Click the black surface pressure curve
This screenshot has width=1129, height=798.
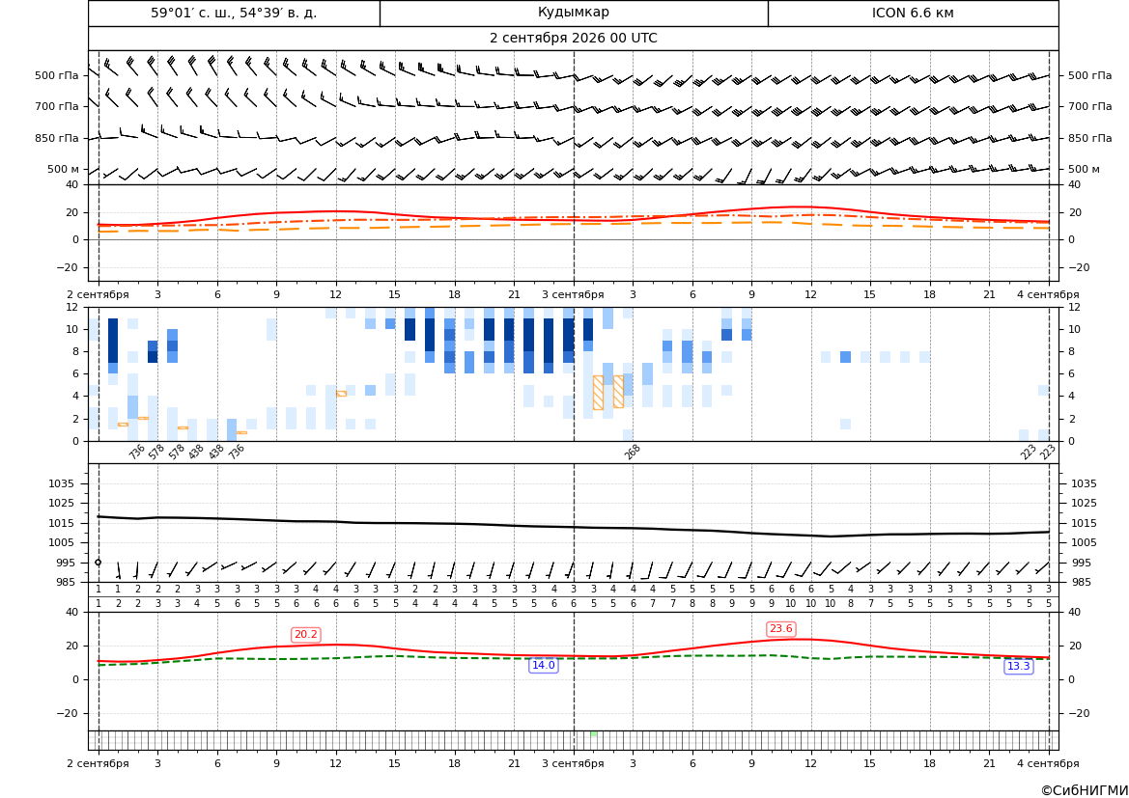click(x=573, y=527)
